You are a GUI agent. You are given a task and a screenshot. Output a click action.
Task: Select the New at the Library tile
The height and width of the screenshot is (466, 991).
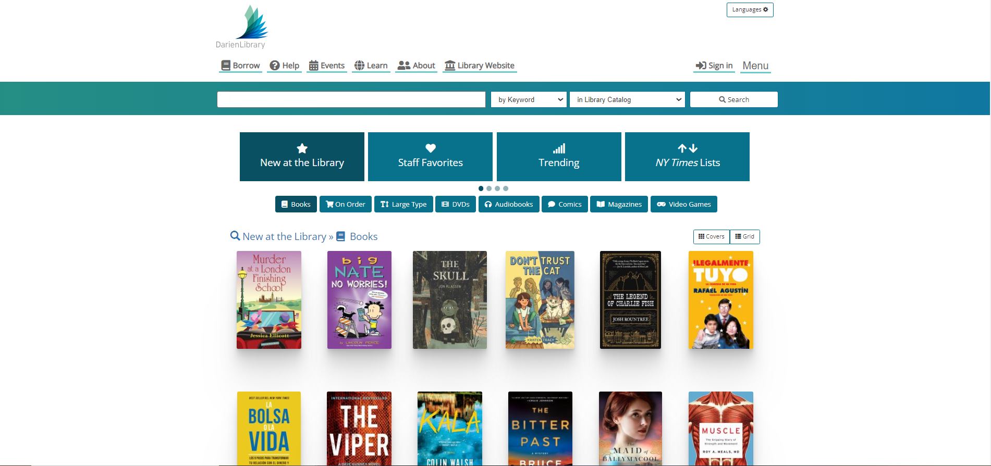coord(302,157)
